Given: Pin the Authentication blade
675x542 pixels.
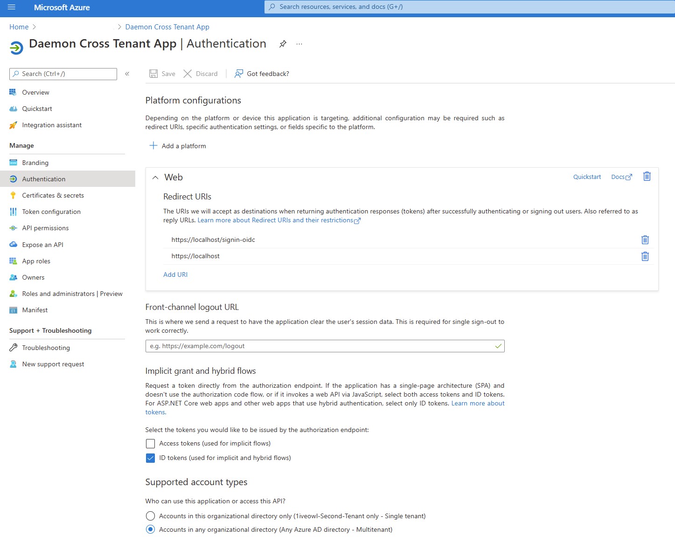Looking at the screenshot, I should click(283, 44).
